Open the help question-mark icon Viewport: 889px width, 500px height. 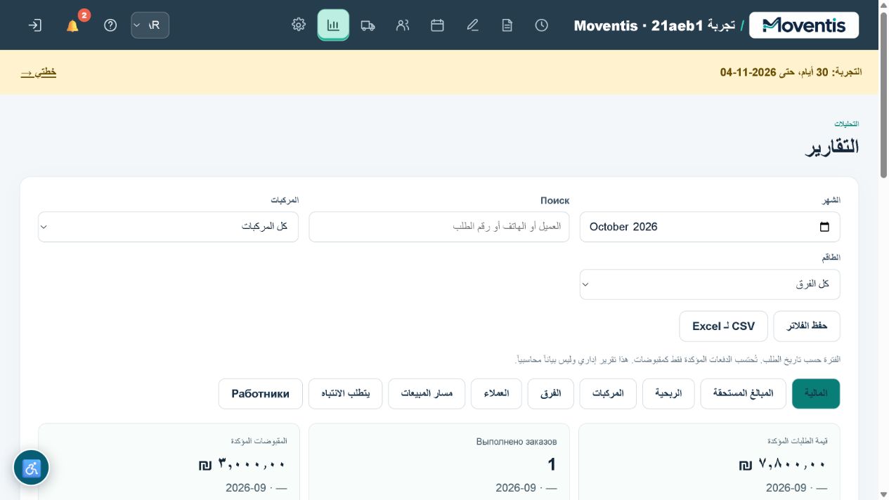(110, 25)
